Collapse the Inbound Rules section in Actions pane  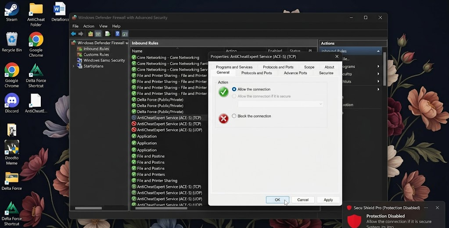click(378, 51)
